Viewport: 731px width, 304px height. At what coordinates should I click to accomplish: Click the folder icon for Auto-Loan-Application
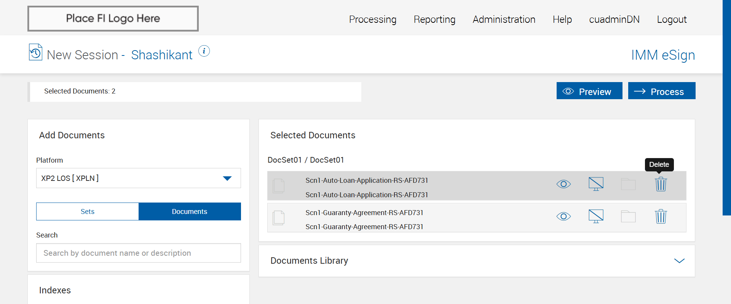click(x=628, y=184)
